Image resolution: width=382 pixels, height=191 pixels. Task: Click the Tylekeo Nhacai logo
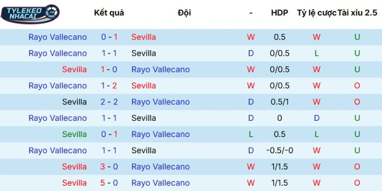(30, 13)
